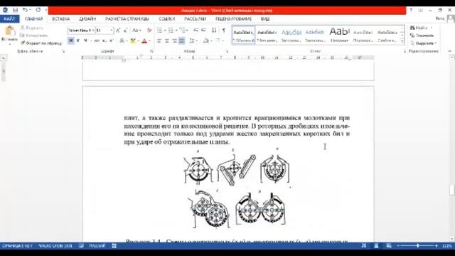
Task: Undo the last action
Action: click(26, 10)
